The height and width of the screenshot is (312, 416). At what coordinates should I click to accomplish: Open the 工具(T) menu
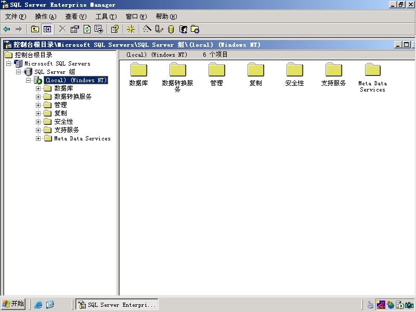click(x=106, y=17)
